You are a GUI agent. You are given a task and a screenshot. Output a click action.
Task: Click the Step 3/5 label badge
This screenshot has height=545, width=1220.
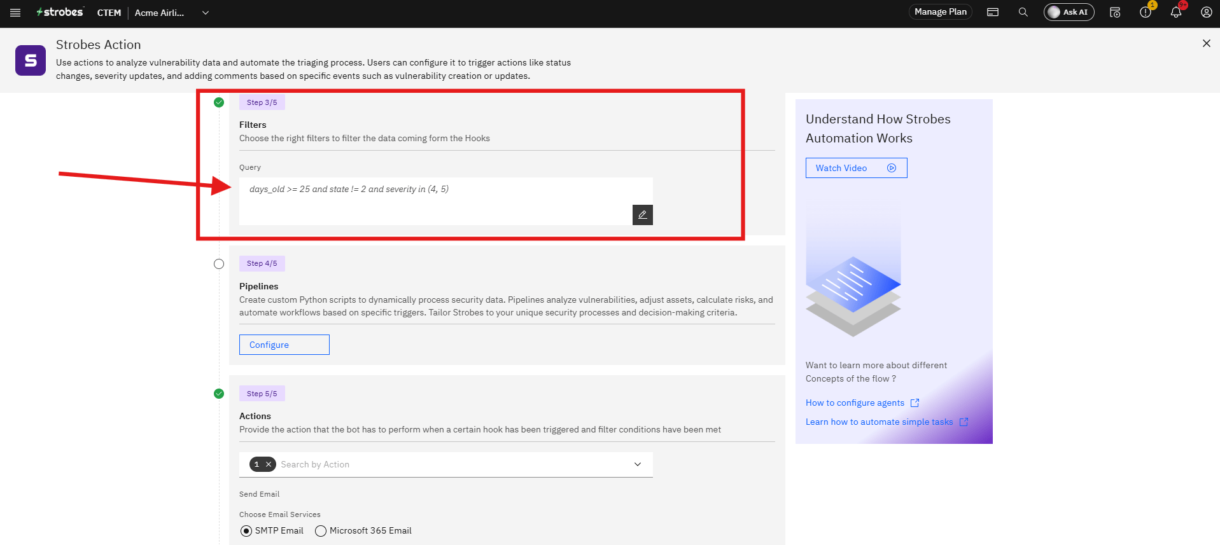point(262,102)
